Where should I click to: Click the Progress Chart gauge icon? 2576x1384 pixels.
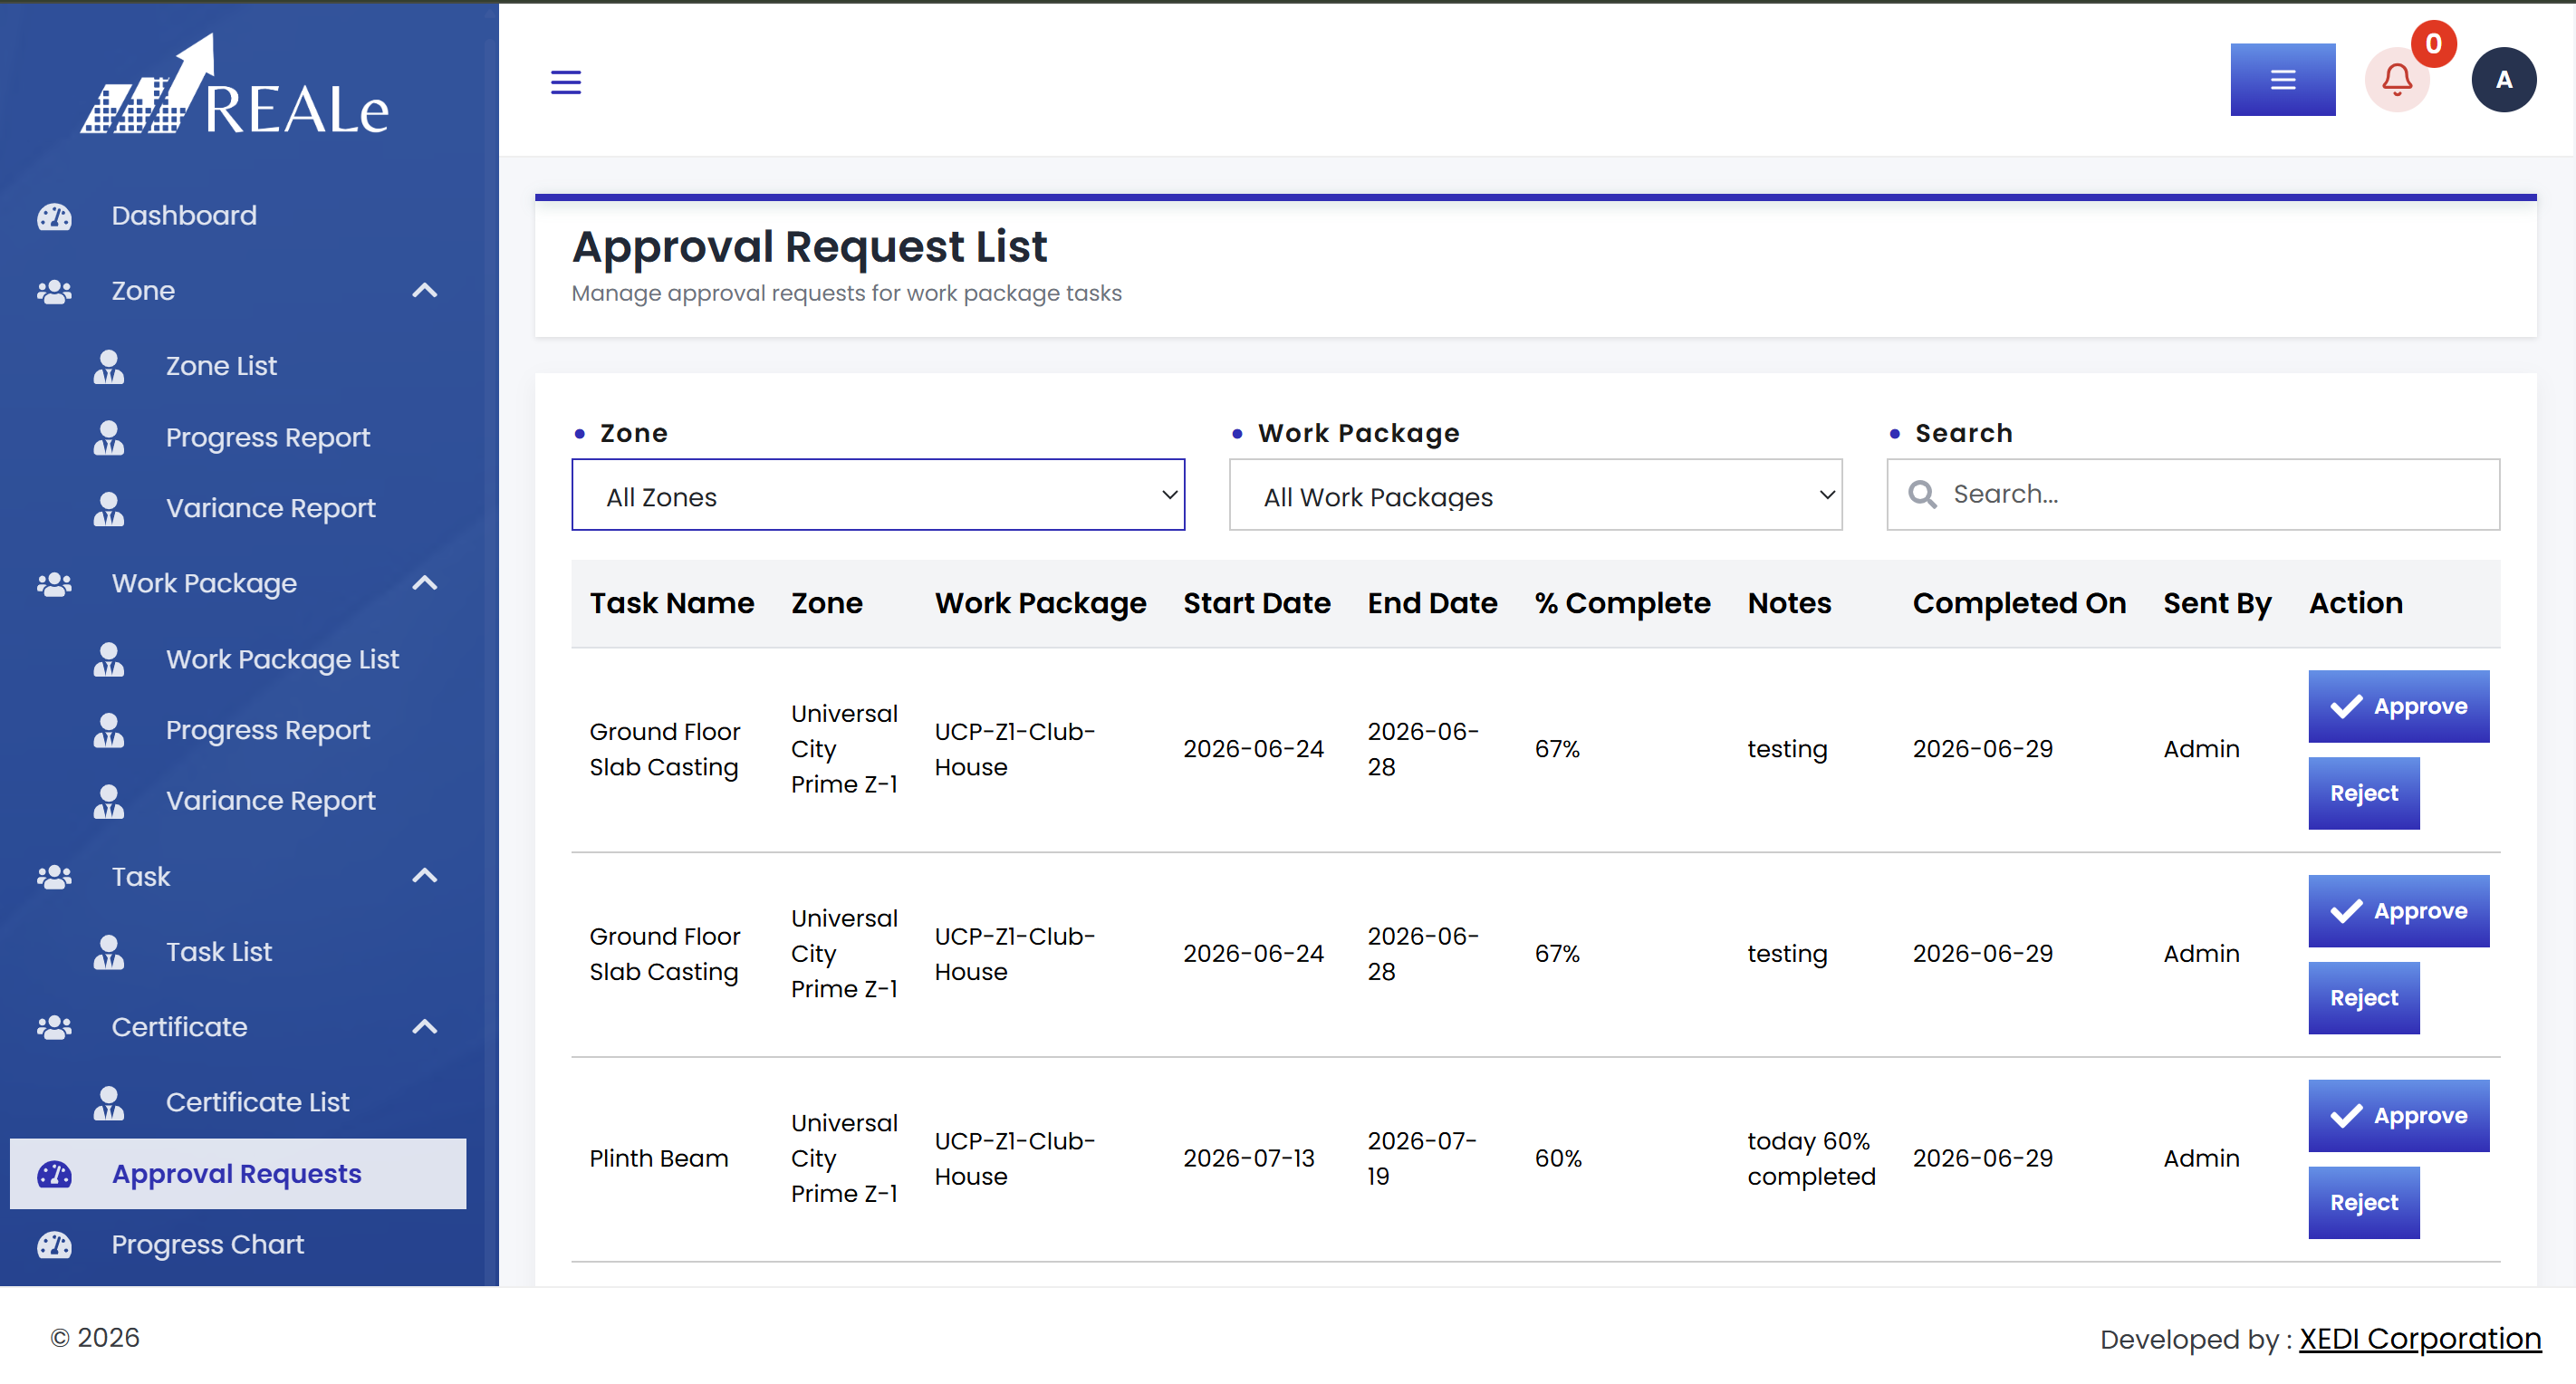[54, 1245]
